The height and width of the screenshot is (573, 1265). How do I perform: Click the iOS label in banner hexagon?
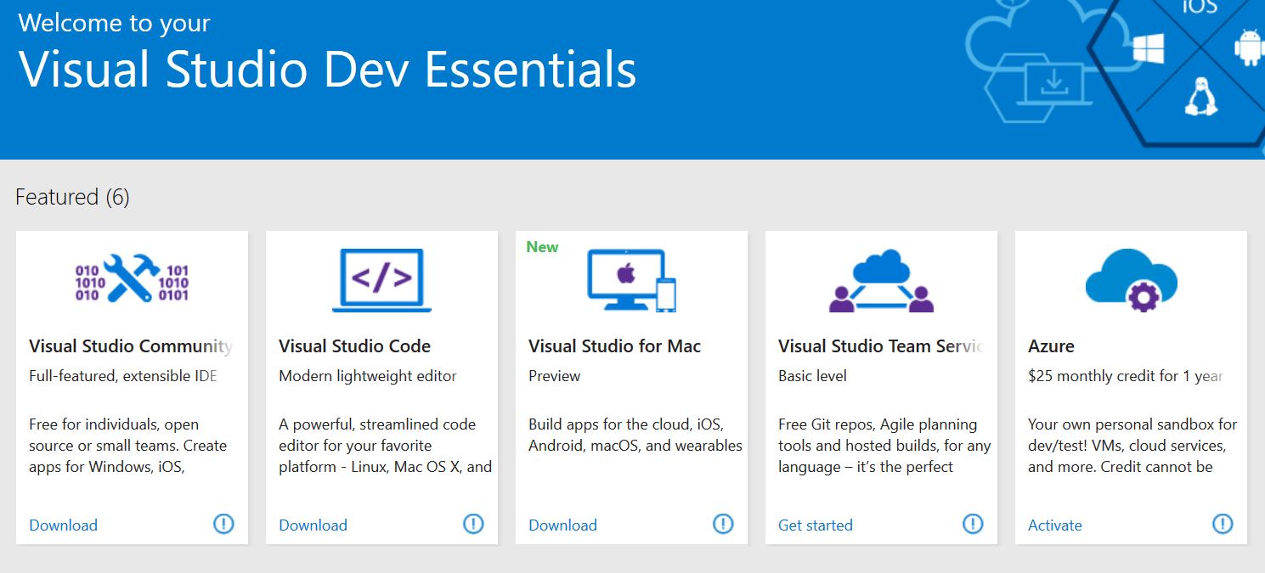click(1200, 7)
